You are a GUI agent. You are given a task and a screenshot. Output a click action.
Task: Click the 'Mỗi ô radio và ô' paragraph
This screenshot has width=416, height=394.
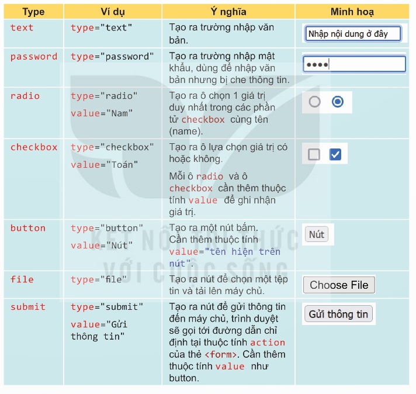click(227, 194)
